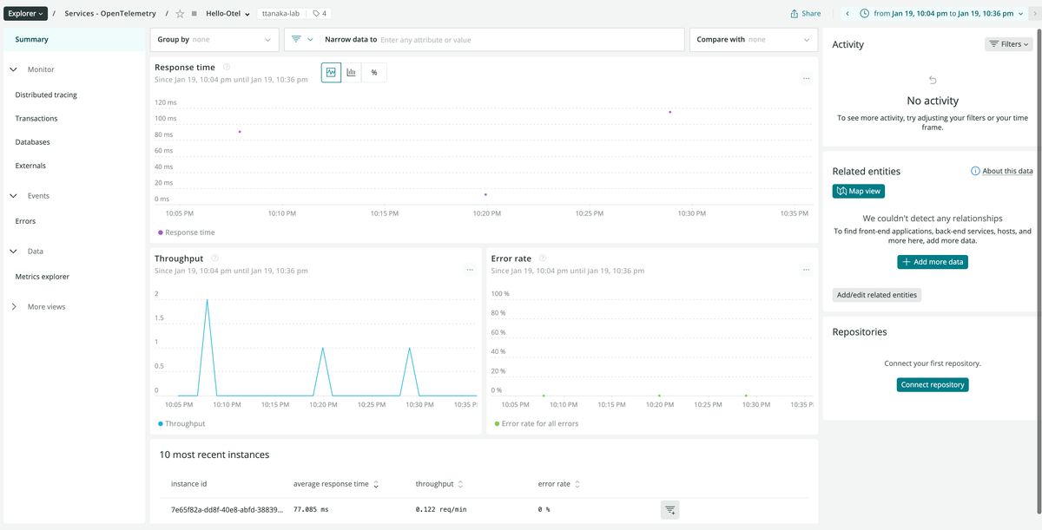The width and height of the screenshot is (1042, 530).
Task: Open Distributed tracing page
Action: (46, 95)
